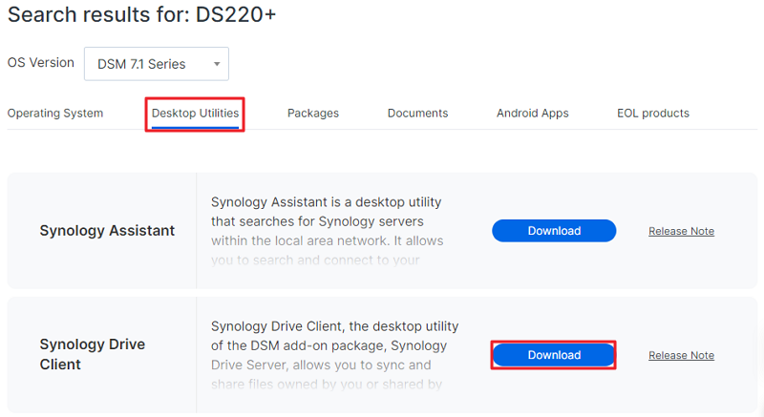Switch to the Android Apps tab
764x417 pixels.
[533, 113]
